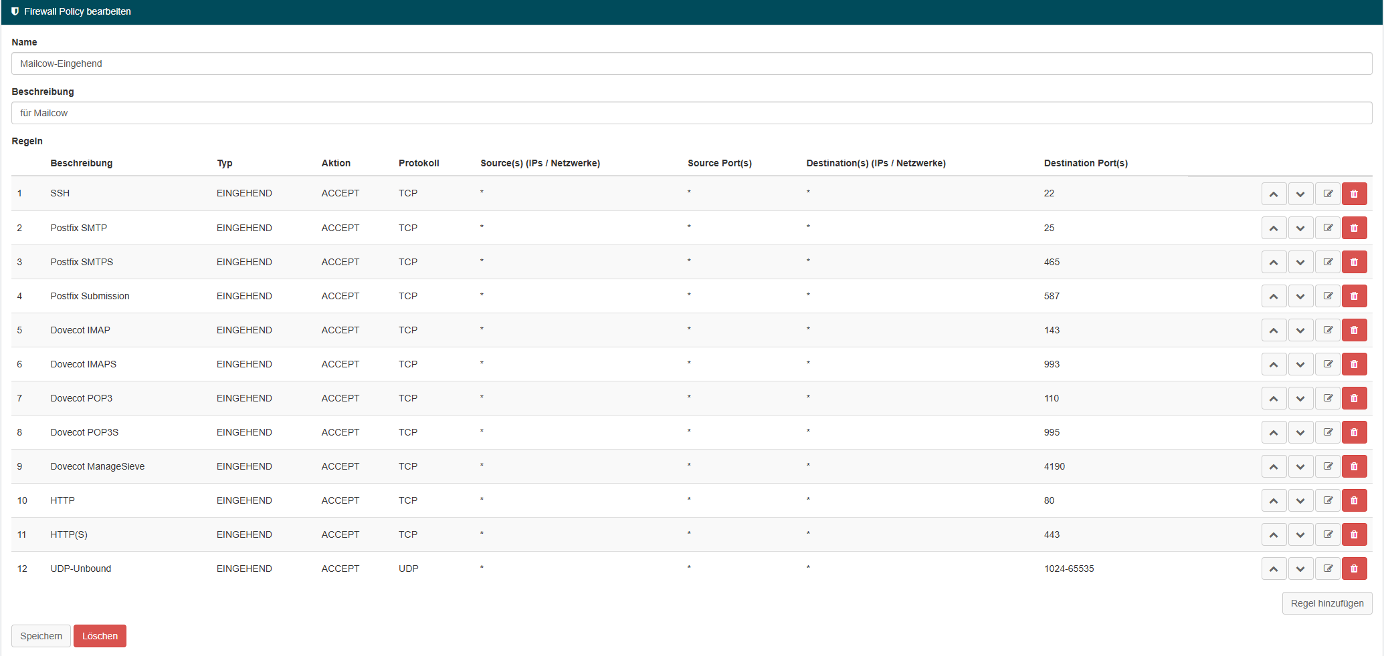Focus the Name field containing Mailcow-Eingehend
Image resolution: width=1384 pixels, height=656 pixels.
point(691,63)
